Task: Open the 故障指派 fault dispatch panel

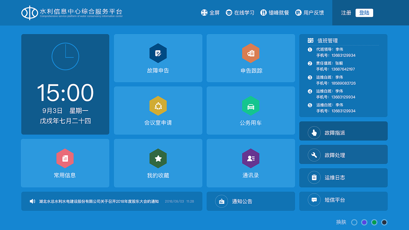Action: [x=343, y=131]
